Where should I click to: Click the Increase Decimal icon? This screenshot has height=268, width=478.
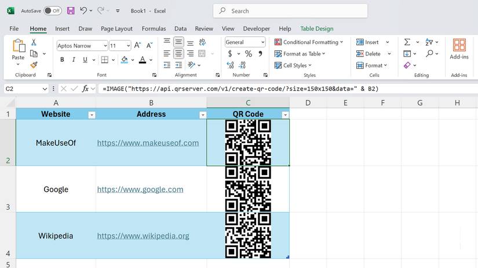tap(230, 65)
